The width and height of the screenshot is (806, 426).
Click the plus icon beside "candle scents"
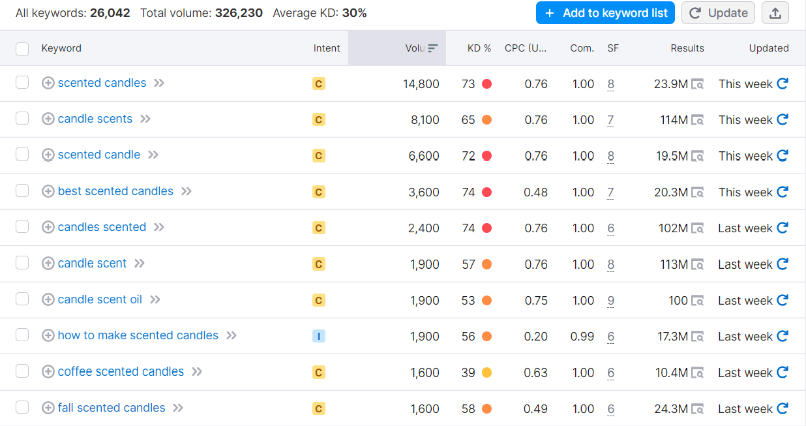(x=48, y=119)
